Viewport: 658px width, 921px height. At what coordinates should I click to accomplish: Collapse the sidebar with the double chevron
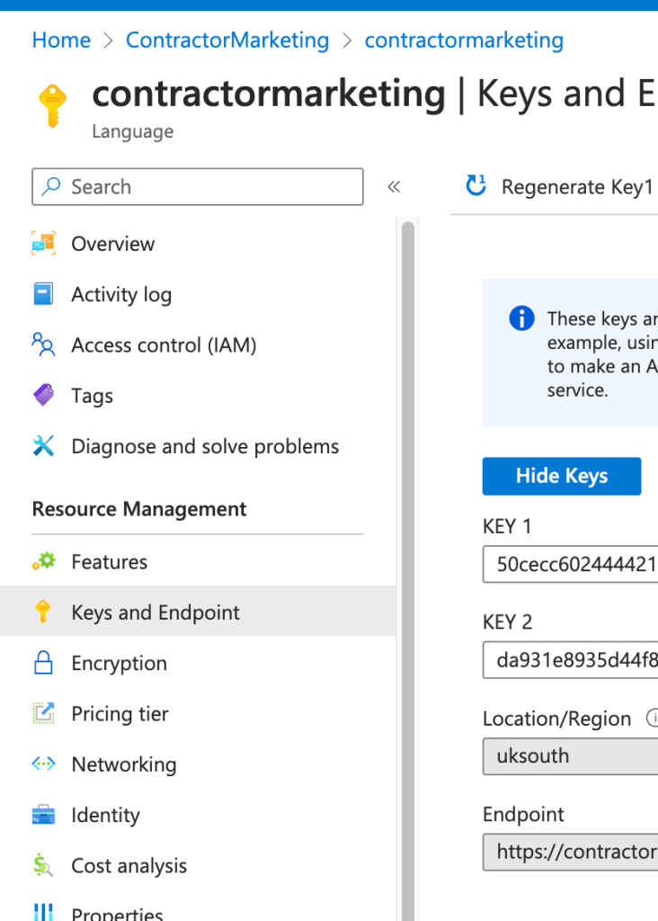(x=394, y=187)
